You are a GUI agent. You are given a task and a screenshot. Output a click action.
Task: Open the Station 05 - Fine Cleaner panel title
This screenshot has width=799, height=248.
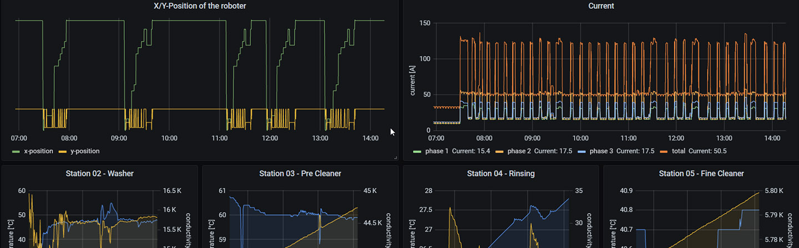pos(701,173)
